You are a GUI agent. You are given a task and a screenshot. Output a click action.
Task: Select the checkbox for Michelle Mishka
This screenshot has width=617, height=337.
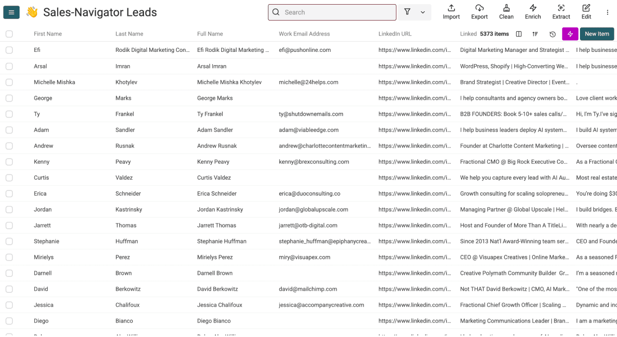(x=9, y=82)
